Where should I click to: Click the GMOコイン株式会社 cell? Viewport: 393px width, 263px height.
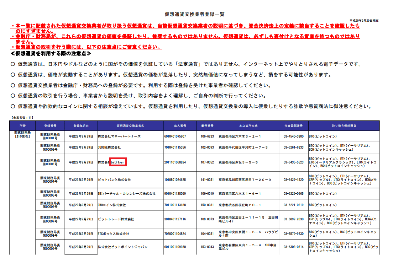[112, 205]
